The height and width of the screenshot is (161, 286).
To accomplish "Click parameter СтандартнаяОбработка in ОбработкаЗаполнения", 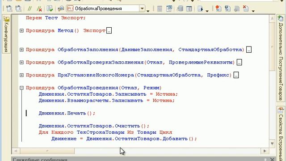I will point(210,50).
